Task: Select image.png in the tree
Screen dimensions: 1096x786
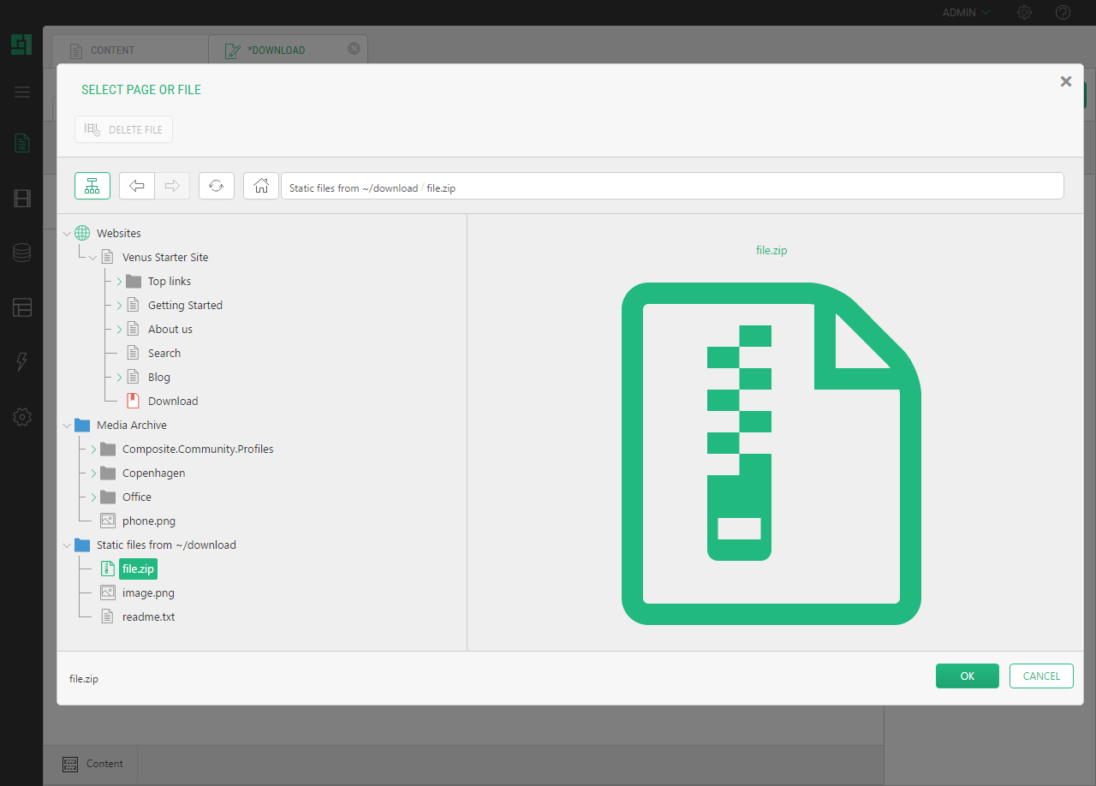Action: click(x=148, y=593)
